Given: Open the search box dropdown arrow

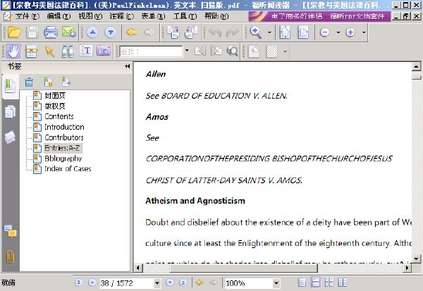Looking at the screenshot, I should (187, 51).
